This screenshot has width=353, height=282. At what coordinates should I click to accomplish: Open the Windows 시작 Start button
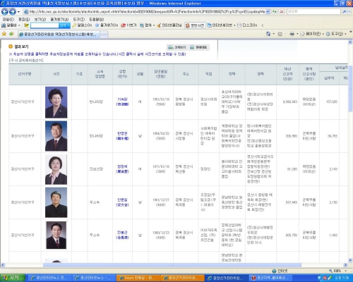point(12,278)
